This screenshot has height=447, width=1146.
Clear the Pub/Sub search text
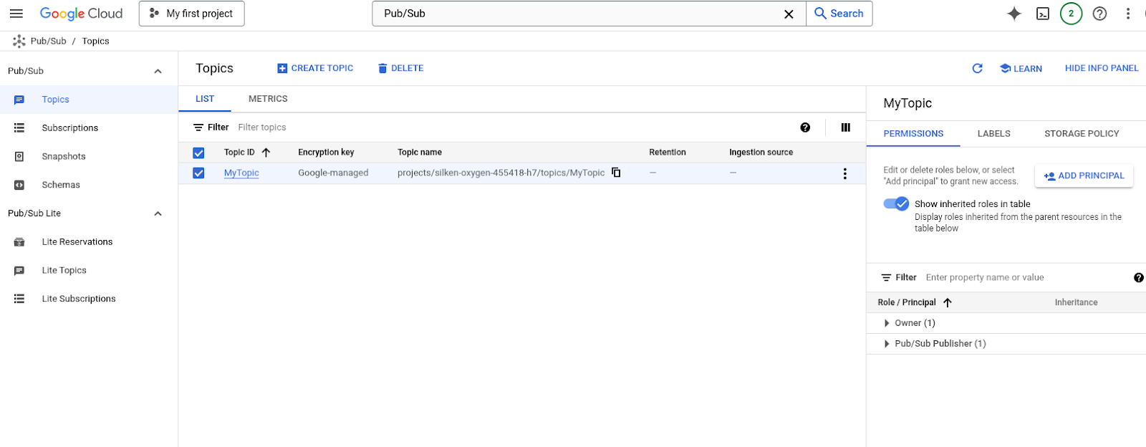click(x=789, y=14)
